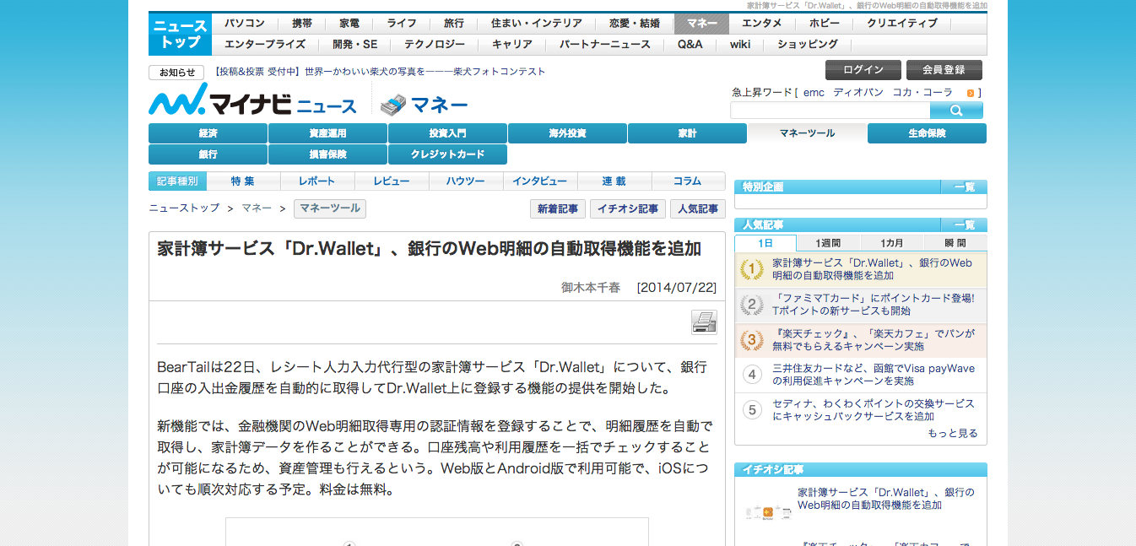
Task: Open the number 1 gold-ranked popular article
Action: pos(872,269)
